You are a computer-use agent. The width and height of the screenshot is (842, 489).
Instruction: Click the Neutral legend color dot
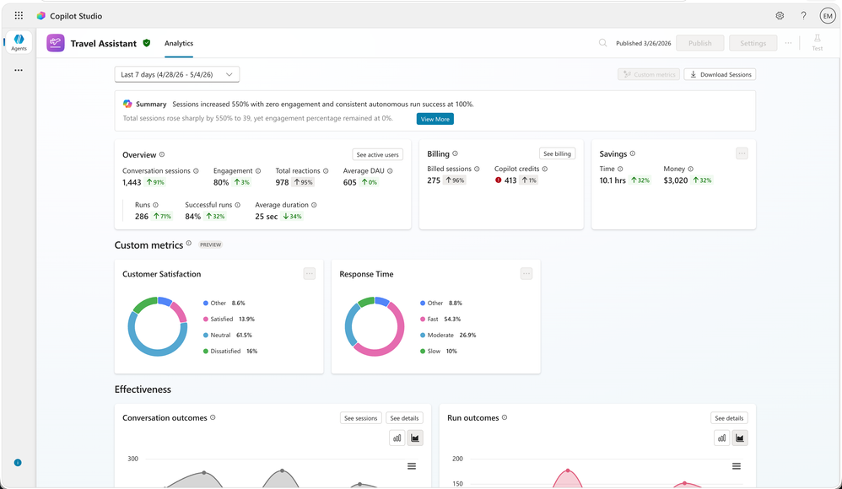[x=206, y=335]
